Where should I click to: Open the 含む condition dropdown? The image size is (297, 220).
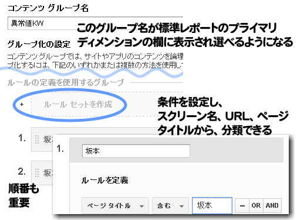pyautogui.click(x=170, y=206)
